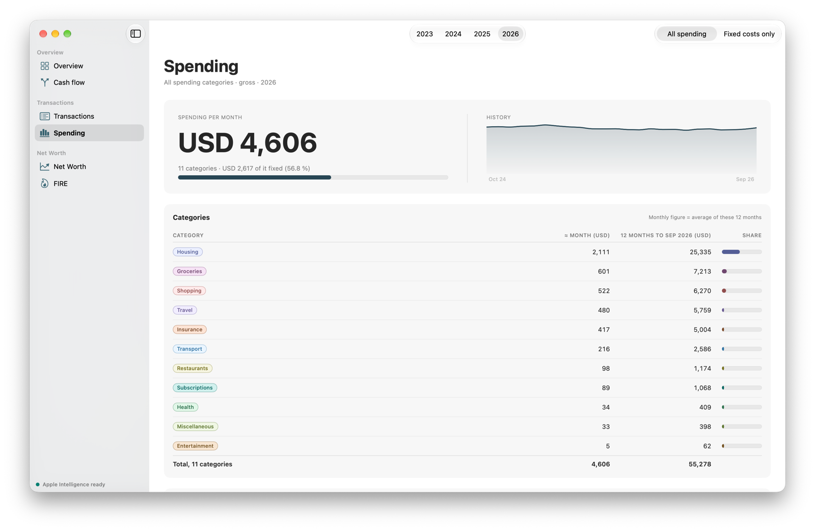815x531 pixels.
Task: Click the Entertainment category tag
Action: 195,446
